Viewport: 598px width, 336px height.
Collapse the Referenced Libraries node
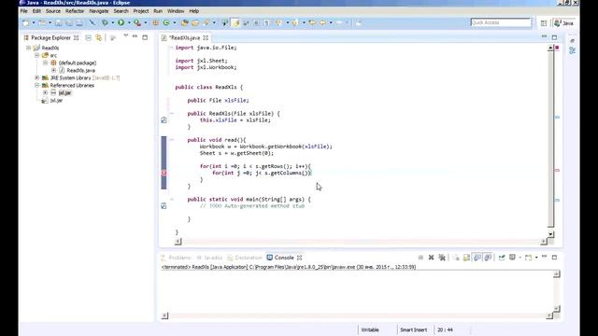[37, 85]
